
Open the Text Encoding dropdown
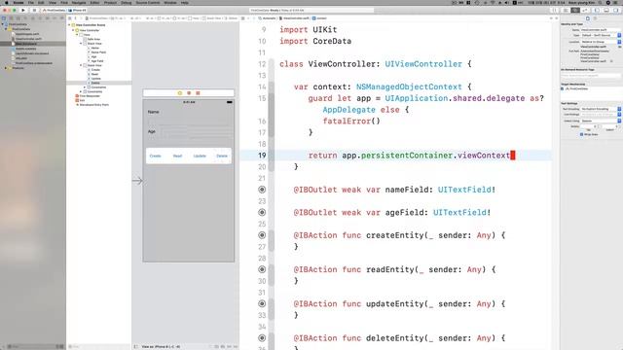601,109
